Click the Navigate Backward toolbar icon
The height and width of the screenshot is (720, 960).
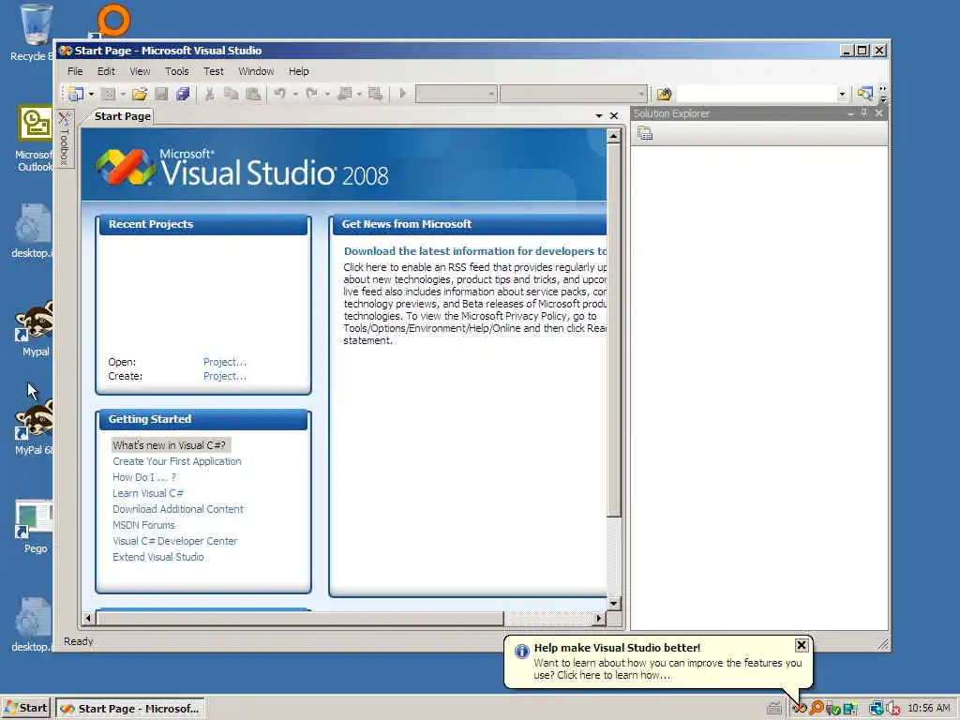point(345,94)
